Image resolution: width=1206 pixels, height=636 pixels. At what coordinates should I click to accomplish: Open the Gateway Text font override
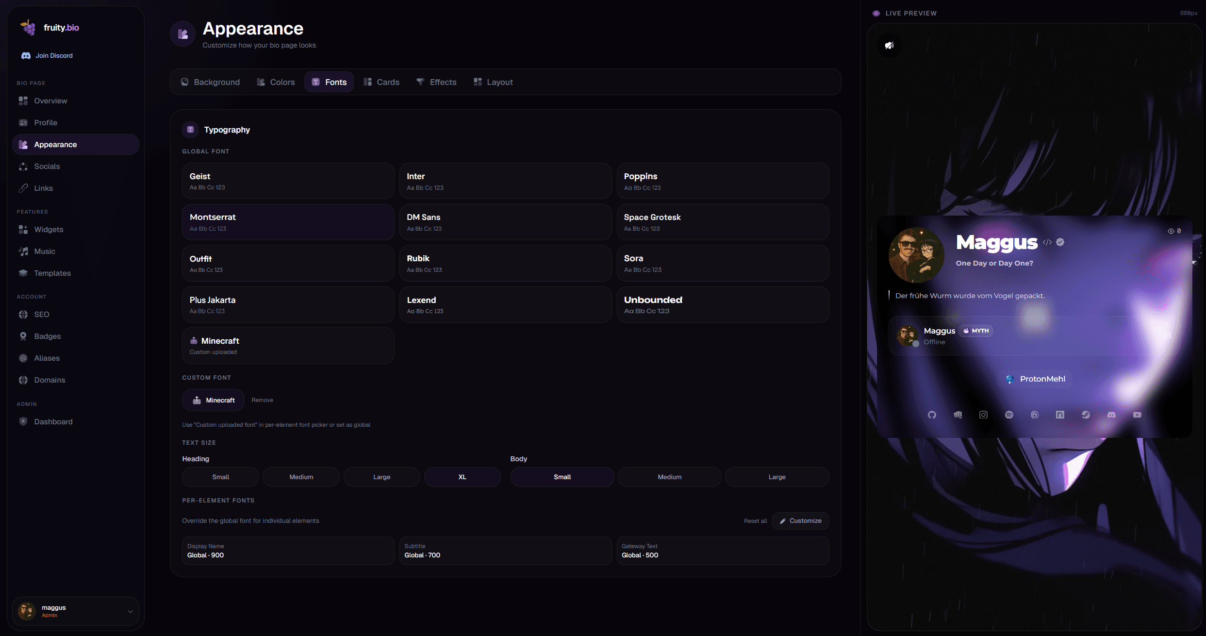coord(723,551)
